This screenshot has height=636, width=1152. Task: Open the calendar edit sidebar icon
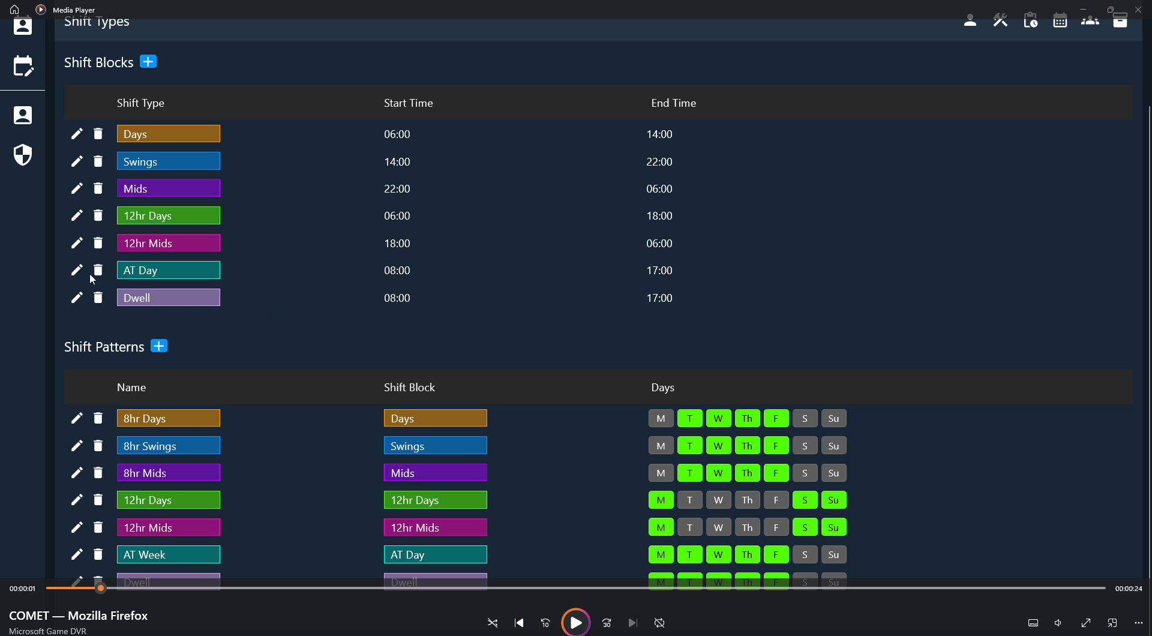[x=23, y=66]
